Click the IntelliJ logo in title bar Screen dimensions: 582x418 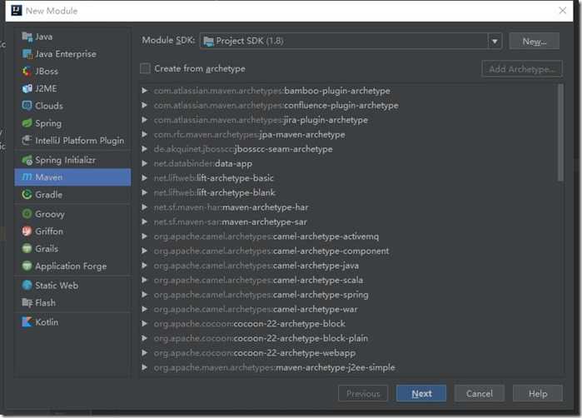tap(17, 10)
